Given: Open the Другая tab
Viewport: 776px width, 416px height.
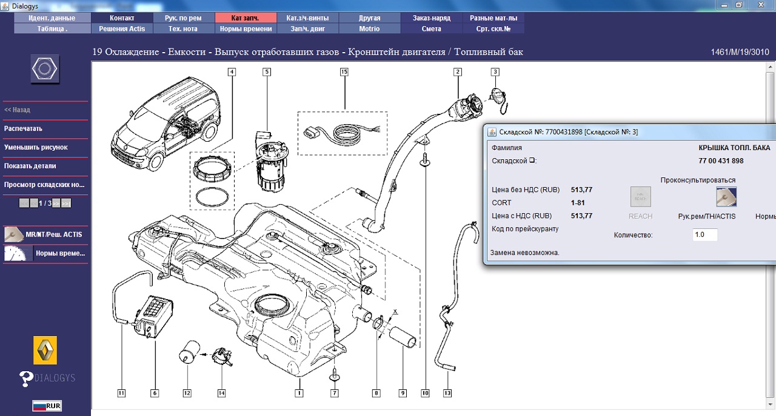Looking at the screenshot, I should (369, 18).
